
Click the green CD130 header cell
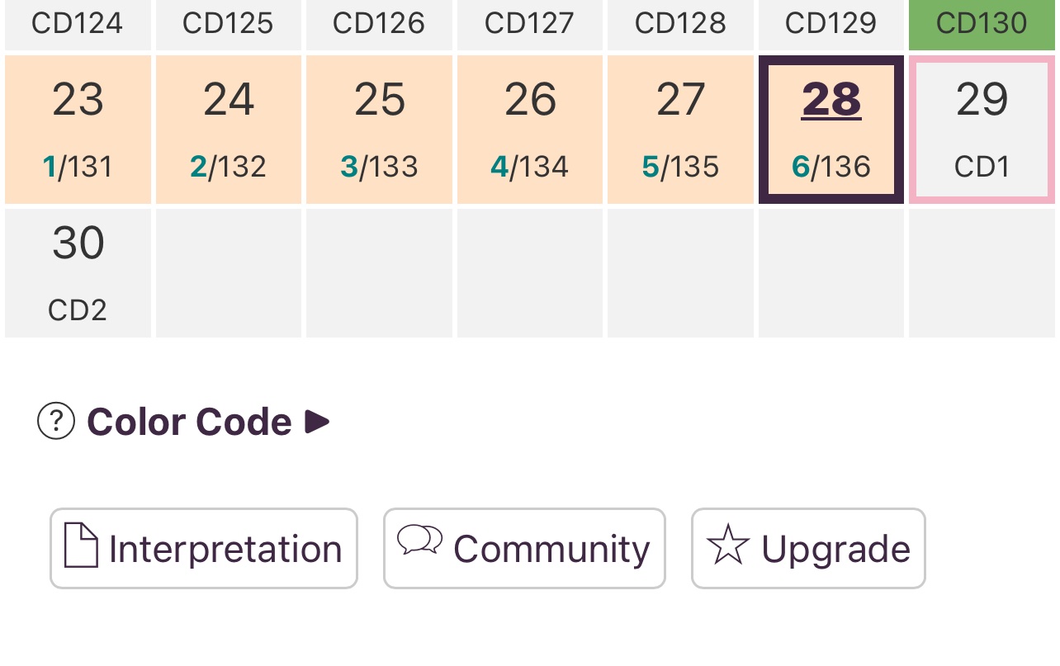point(982,23)
